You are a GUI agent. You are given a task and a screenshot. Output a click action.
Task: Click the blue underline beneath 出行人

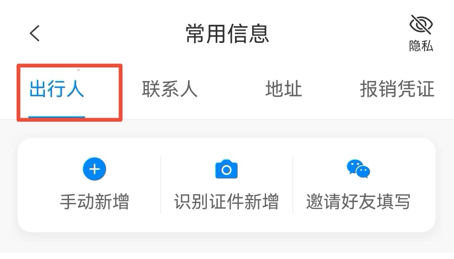coord(57,117)
